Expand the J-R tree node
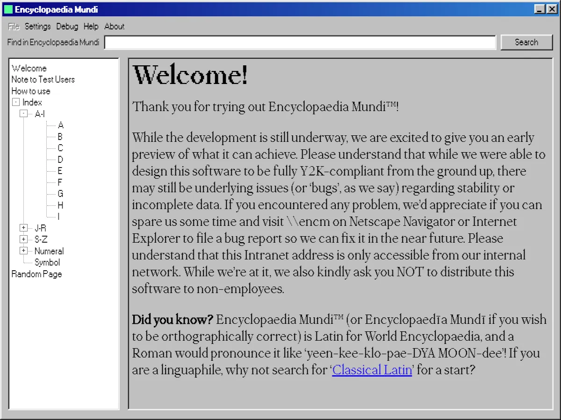The image size is (561, 420). [23, 228]
